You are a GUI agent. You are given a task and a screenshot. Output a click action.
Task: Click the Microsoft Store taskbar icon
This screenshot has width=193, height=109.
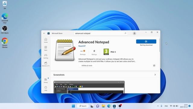pyautogui.click(x=114, y=106)
